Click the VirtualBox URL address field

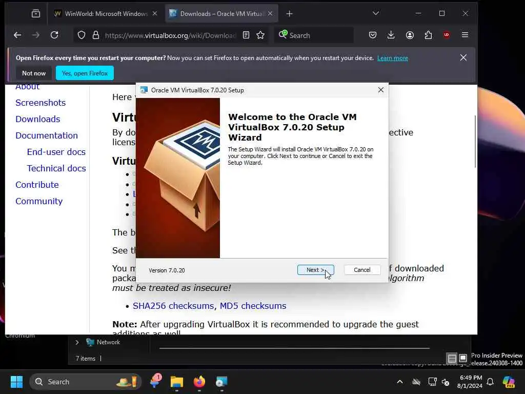coord(170,35)
